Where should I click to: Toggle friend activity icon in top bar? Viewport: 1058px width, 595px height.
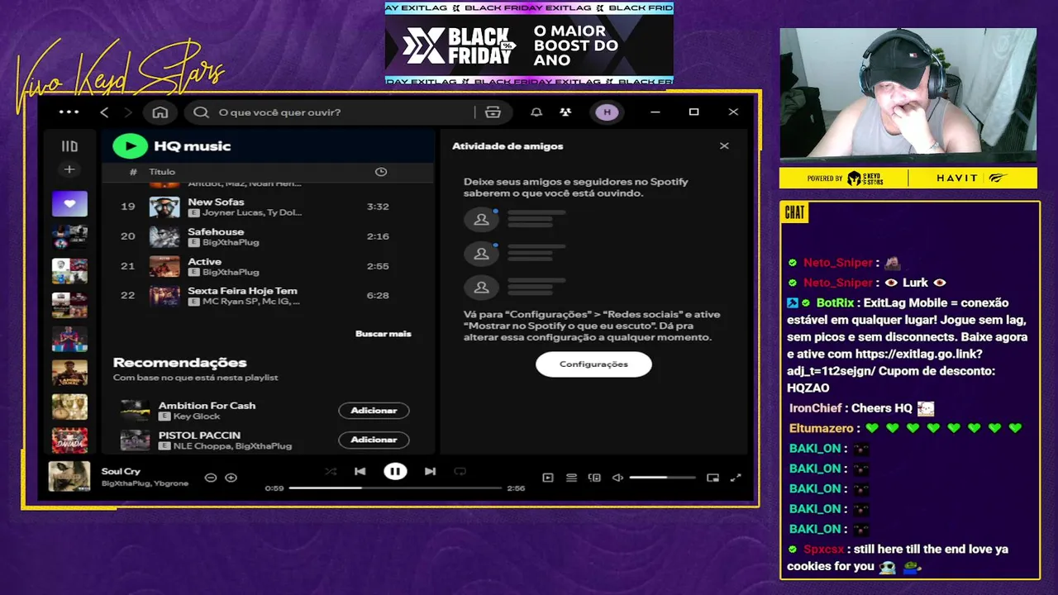[x=565, y=112]
